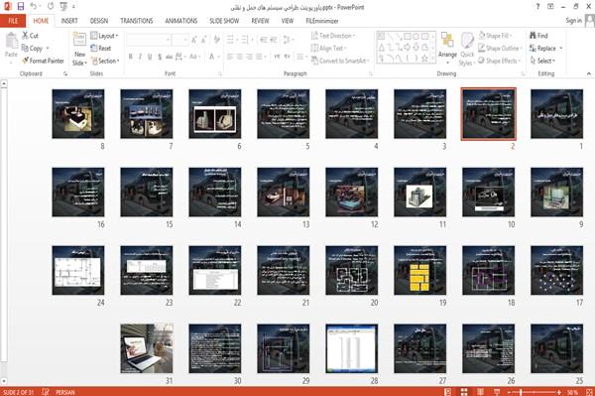Click the Reading View icon in status bar

(480, 392)
